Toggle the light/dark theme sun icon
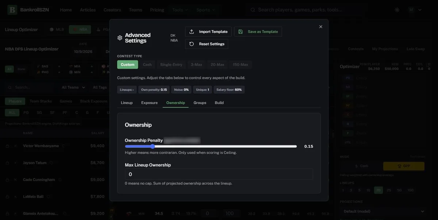The width and height of the screenshot is (438, 220). (397, 10)
